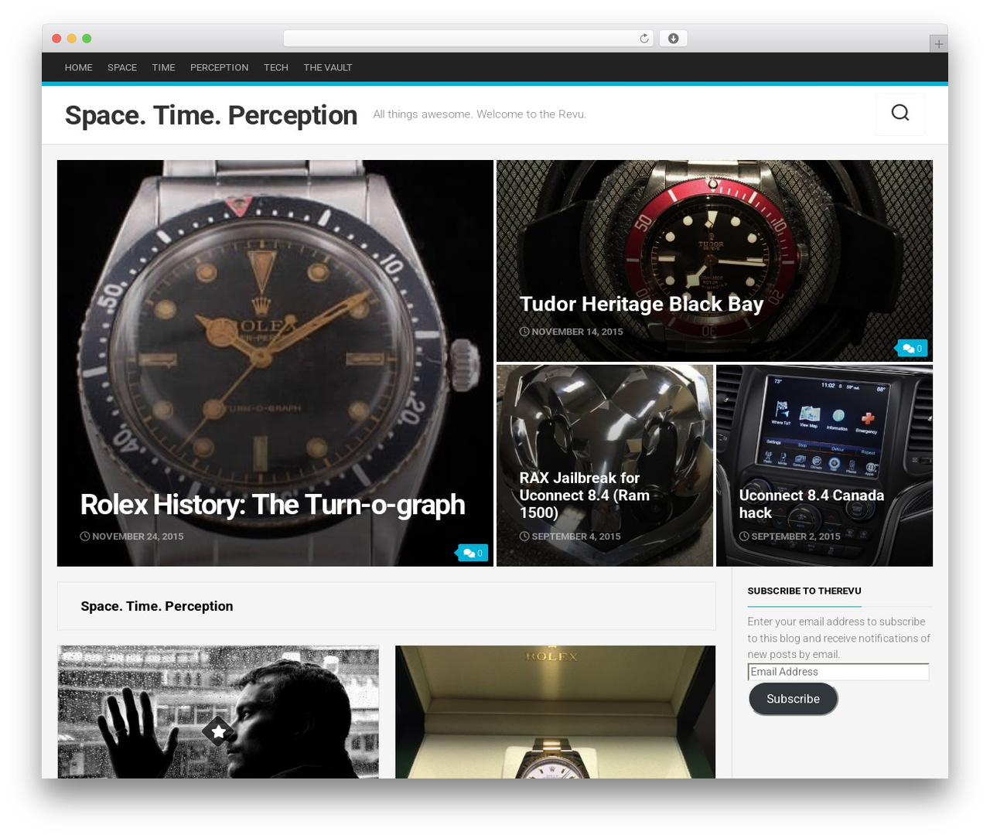990x838 pixels.
Task: Select TIME in the top navigation
Action: click(163, 68)
